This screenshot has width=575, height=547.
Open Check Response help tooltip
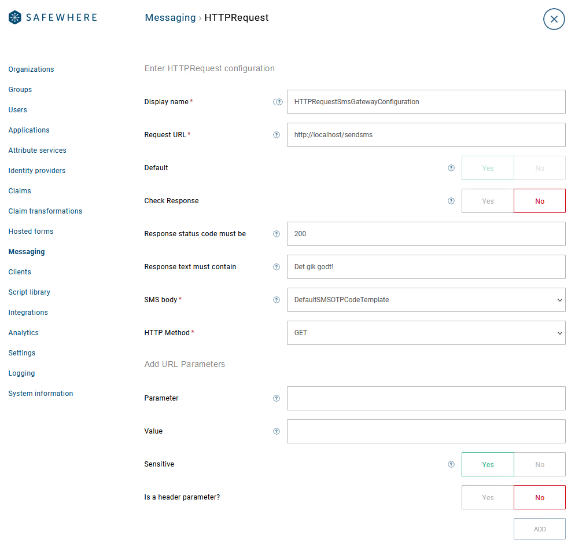pos(451,201)
